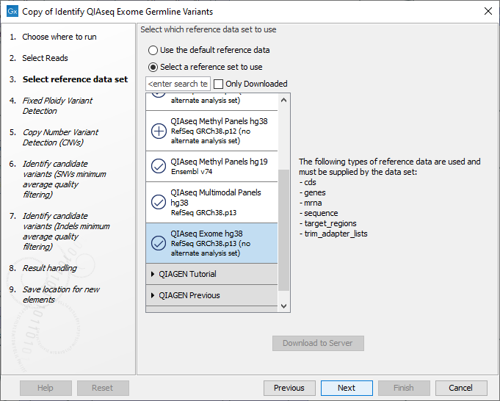
Task: Cancel the wizard dialog
Action: tap(460, 388)
